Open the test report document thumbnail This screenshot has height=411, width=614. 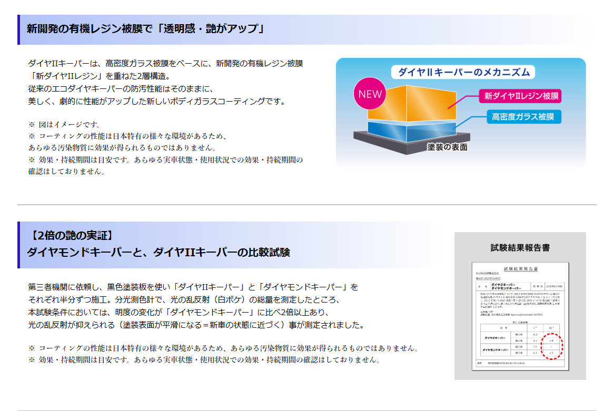[x=520, y=315]
